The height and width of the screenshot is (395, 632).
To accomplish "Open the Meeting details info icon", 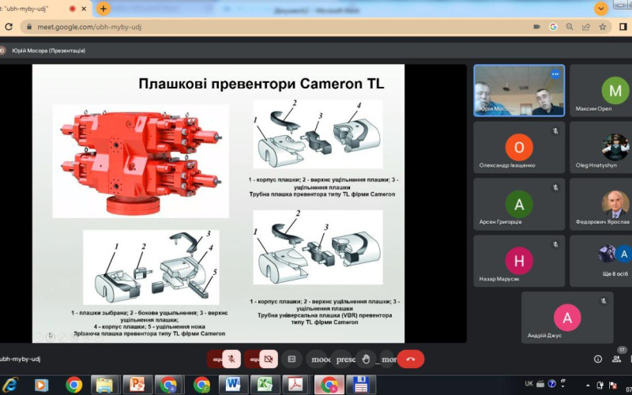I will coord(598,359).
